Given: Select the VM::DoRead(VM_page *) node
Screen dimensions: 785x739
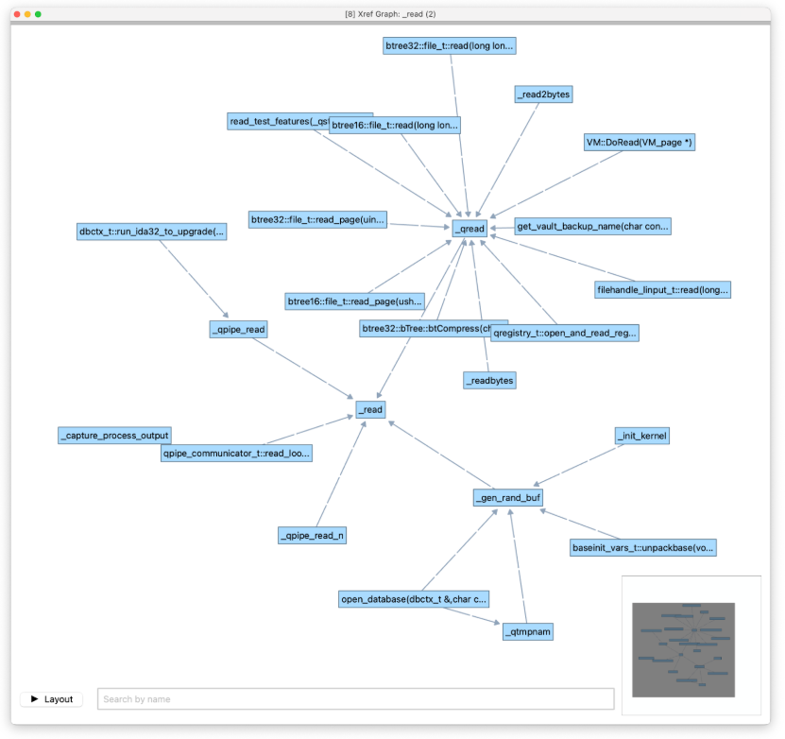Looking at the screenshot, I should point(639,142).
